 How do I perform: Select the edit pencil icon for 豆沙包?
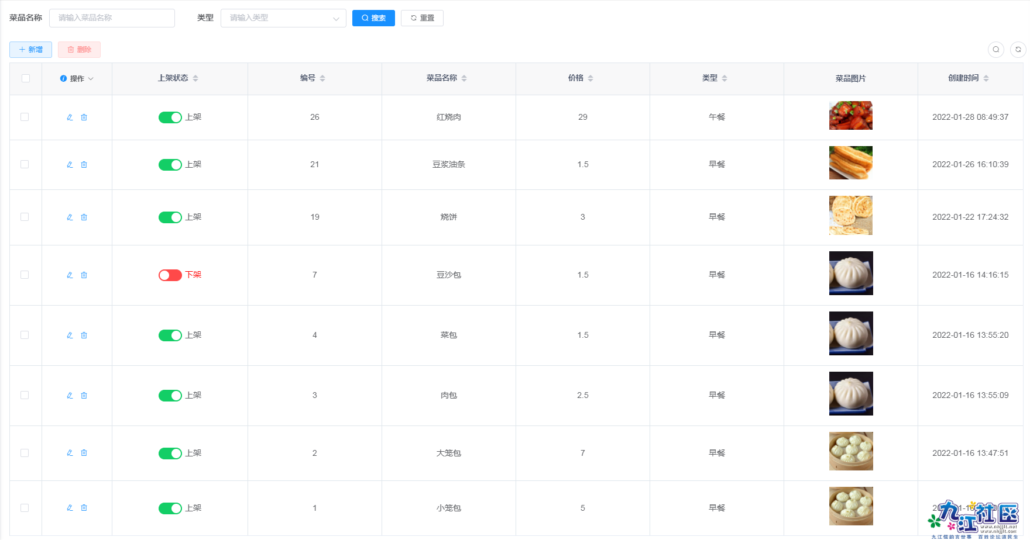click(x=69, y=275)
